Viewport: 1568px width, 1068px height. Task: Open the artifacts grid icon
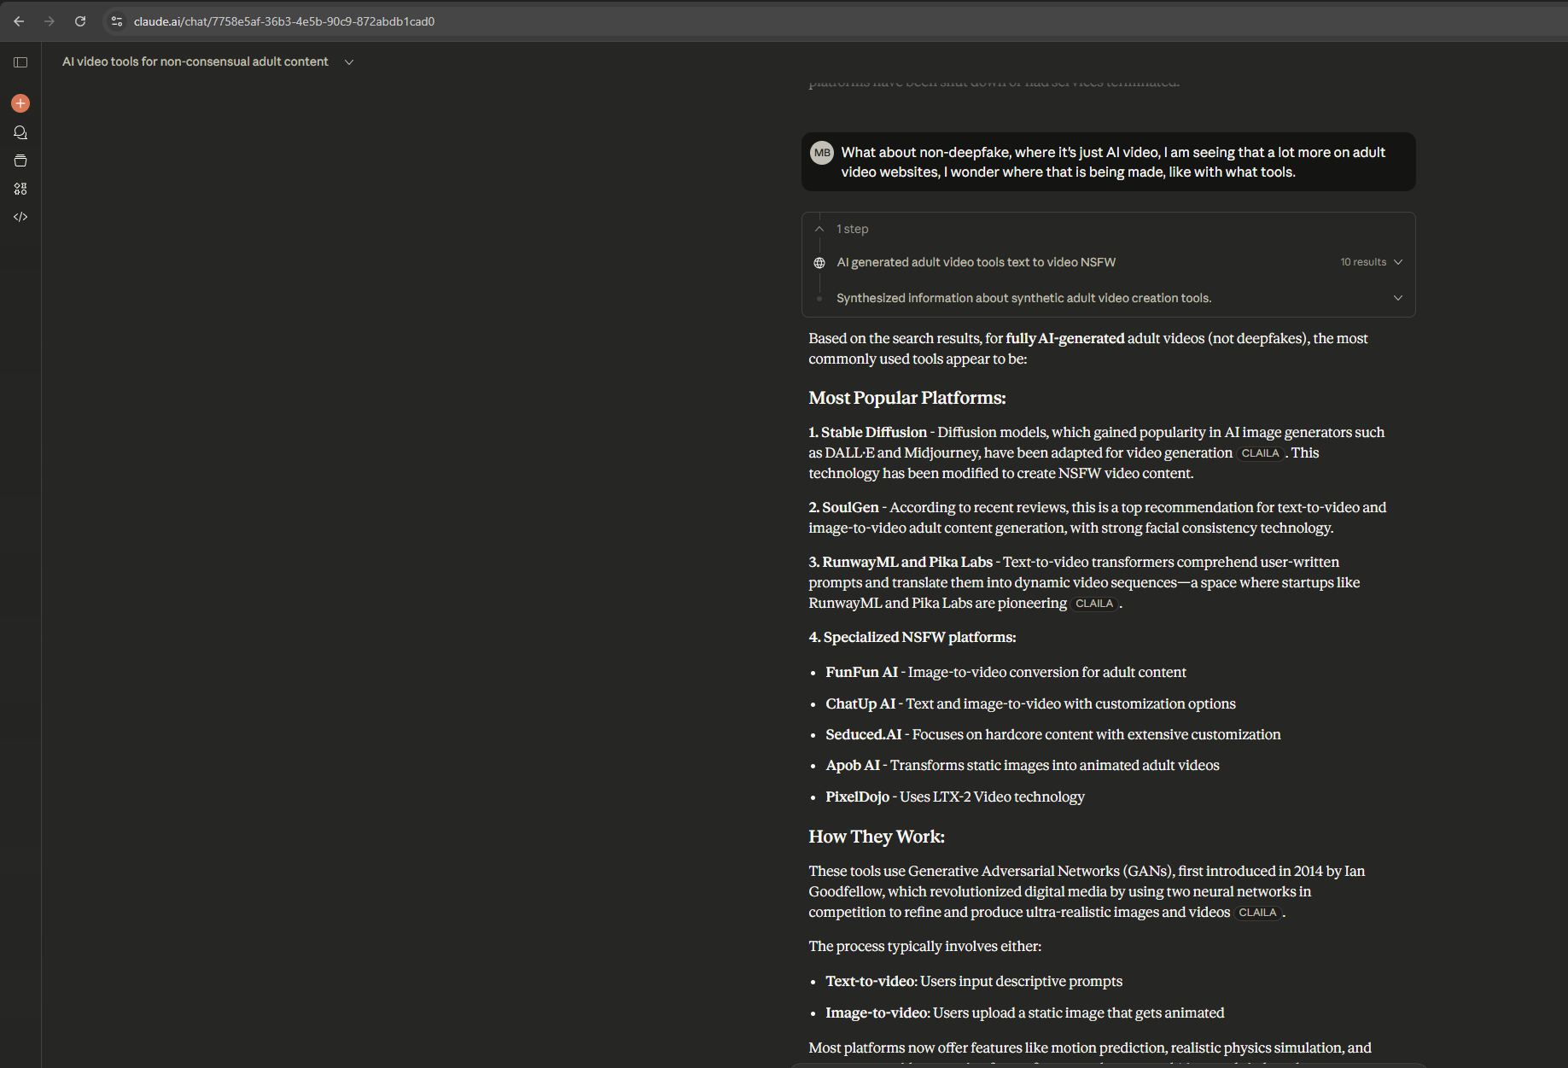pos(20,189)
